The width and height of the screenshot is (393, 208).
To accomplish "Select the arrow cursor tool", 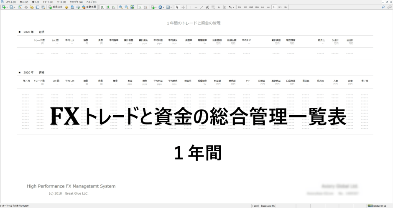I will click(x=177, y=7).
